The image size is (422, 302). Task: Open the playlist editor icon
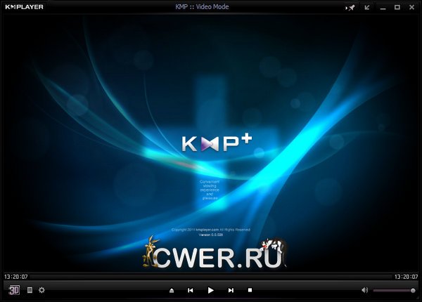click(x=30, y=290)
